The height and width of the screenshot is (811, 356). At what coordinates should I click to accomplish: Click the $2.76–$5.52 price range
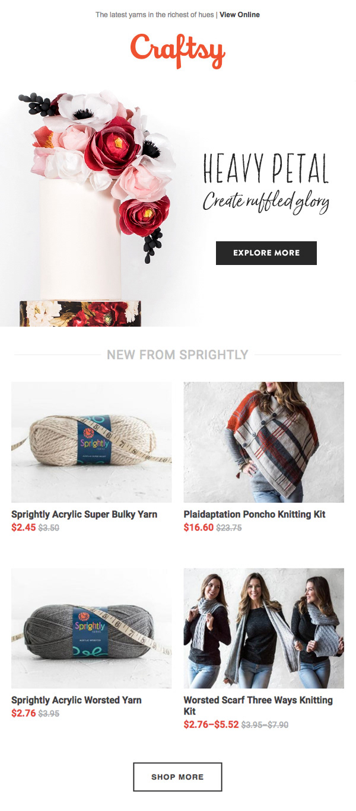(x=211, y=724)
